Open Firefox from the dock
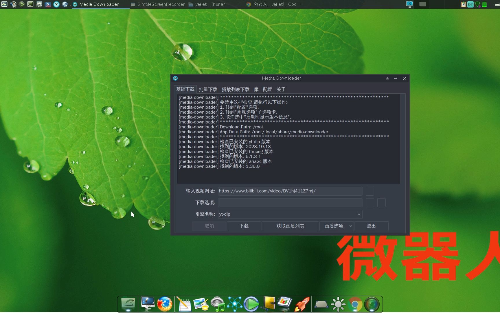 [165, 304]
